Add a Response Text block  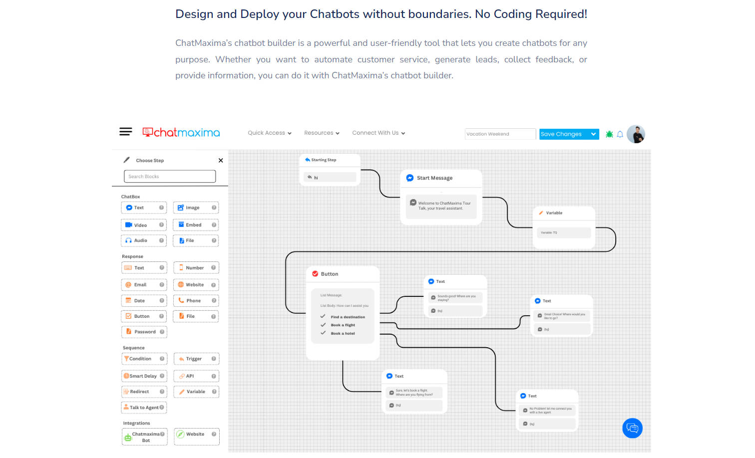point(144,268)
